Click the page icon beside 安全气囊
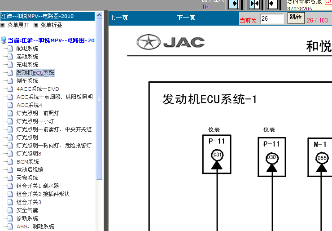The height and width of the screenshot is (231, 332). click(10, 210)
